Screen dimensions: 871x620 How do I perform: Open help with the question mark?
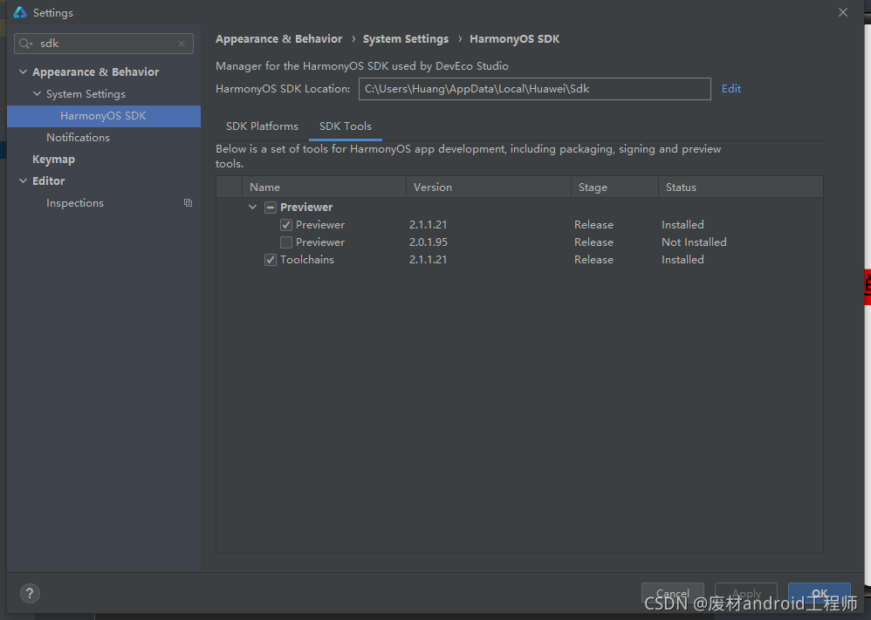30,593
